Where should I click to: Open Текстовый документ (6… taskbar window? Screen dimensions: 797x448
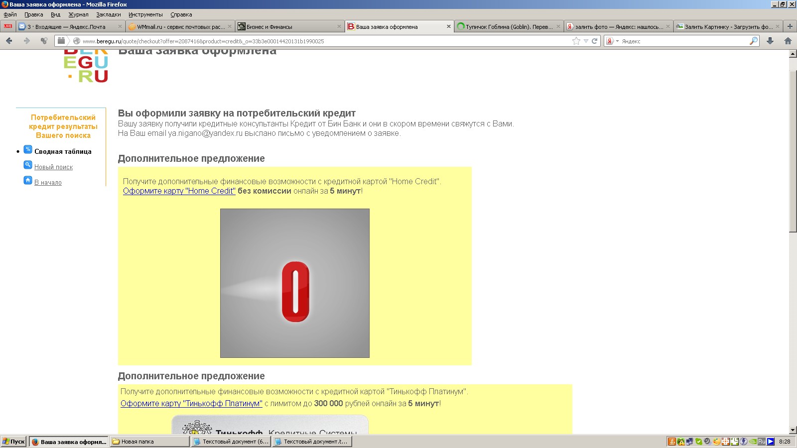(x=231, y=441)
